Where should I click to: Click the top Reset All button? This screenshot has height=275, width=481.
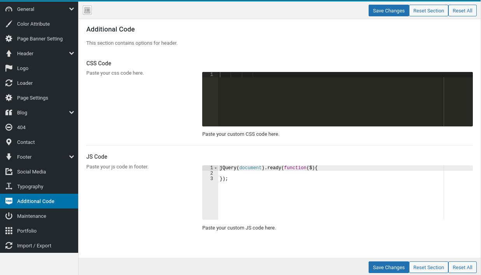tap(462, 11)
